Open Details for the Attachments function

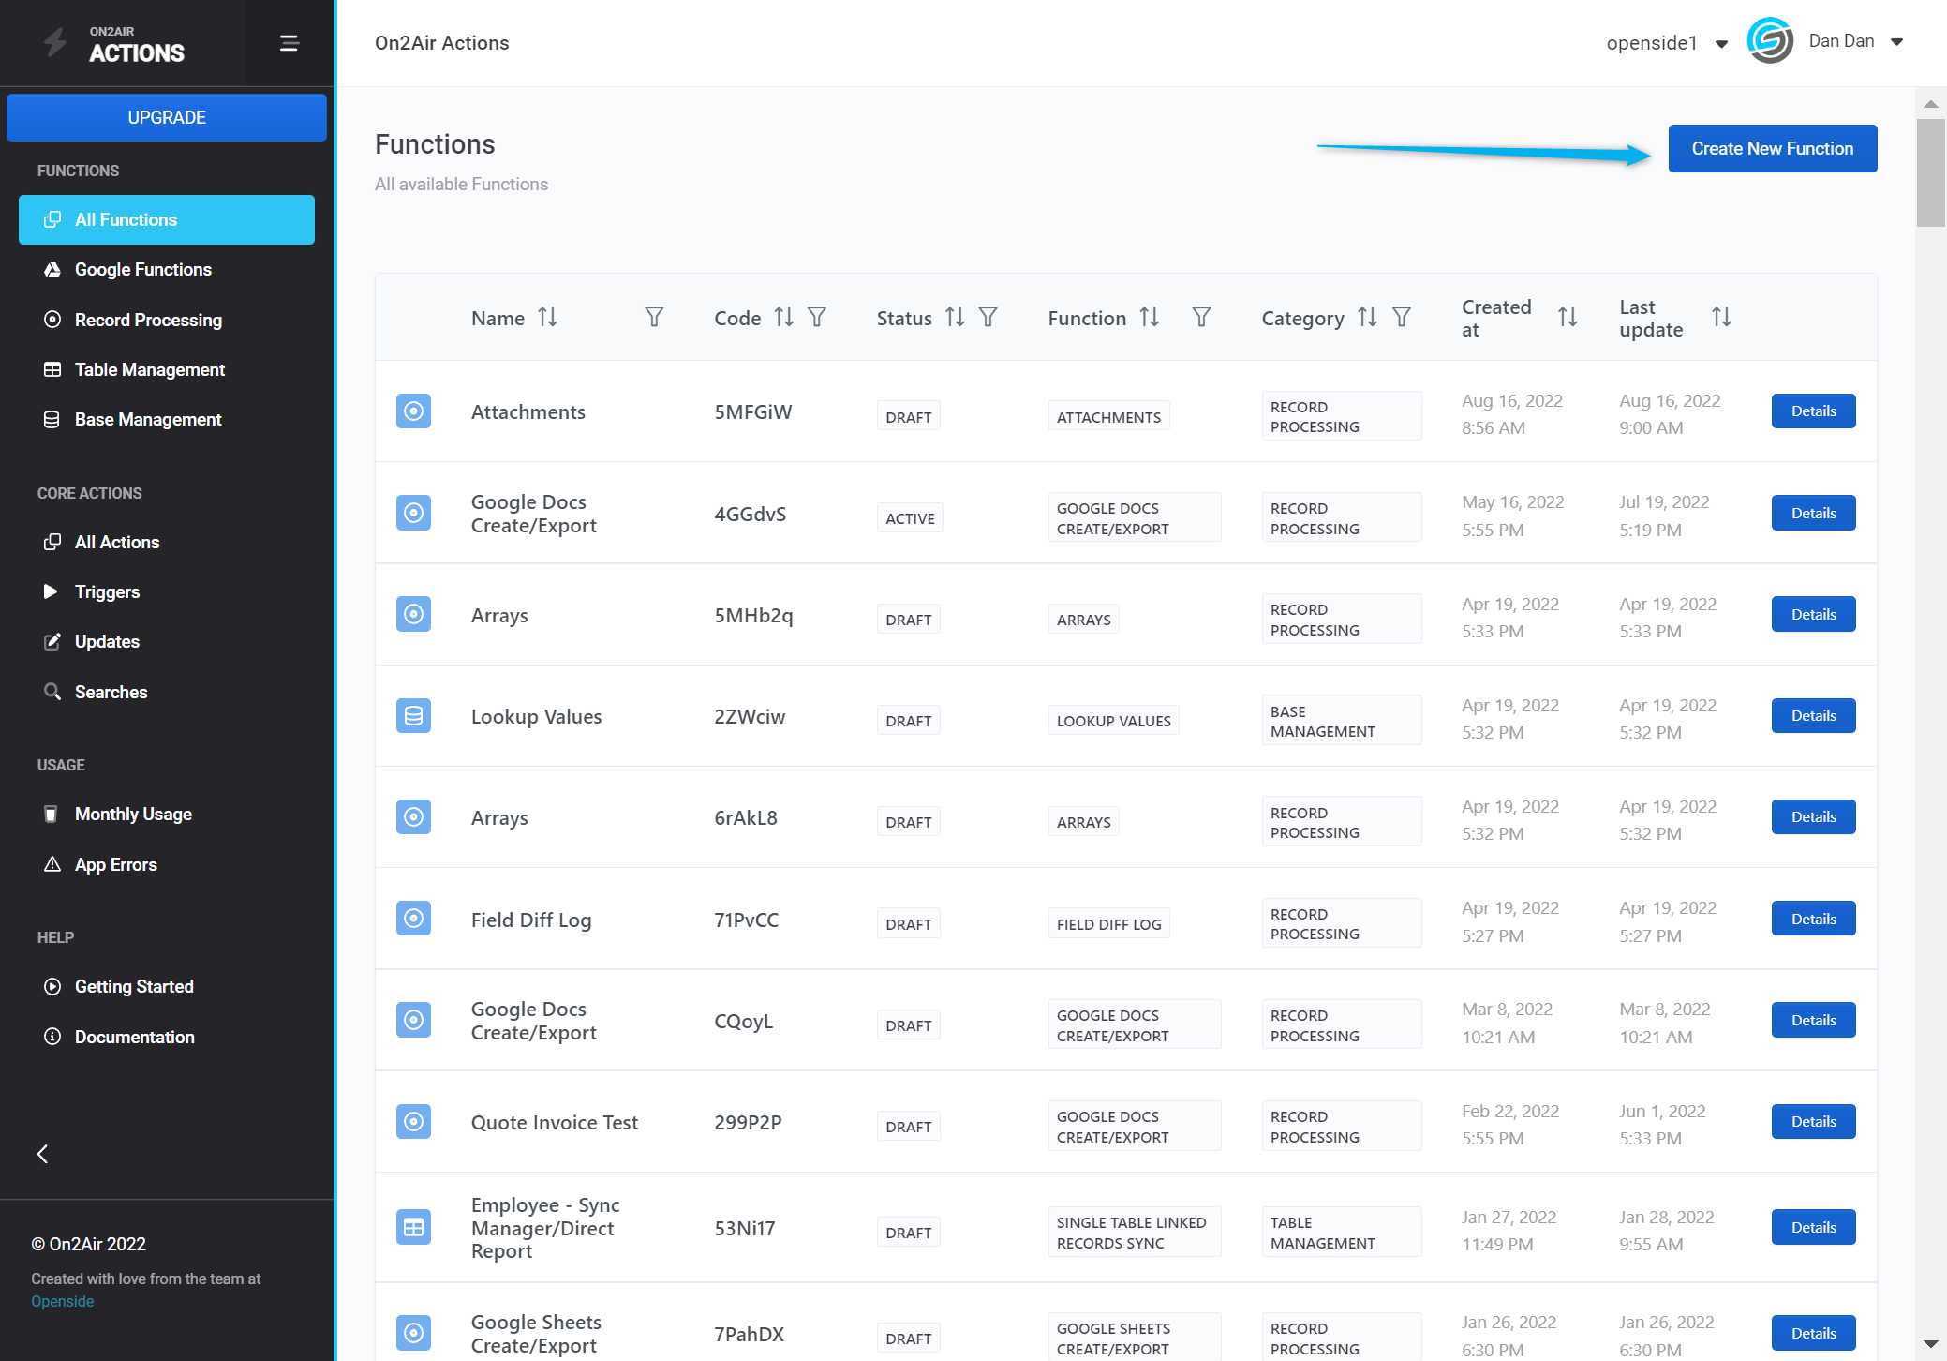tap(1813, 411)
